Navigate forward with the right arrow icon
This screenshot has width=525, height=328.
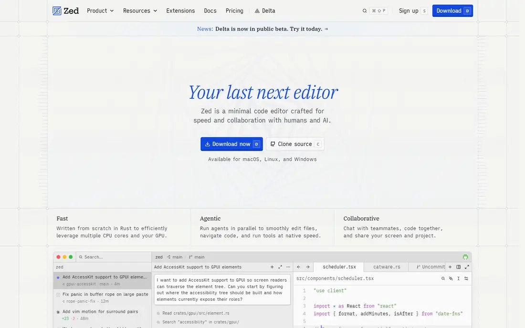point(308,267)
